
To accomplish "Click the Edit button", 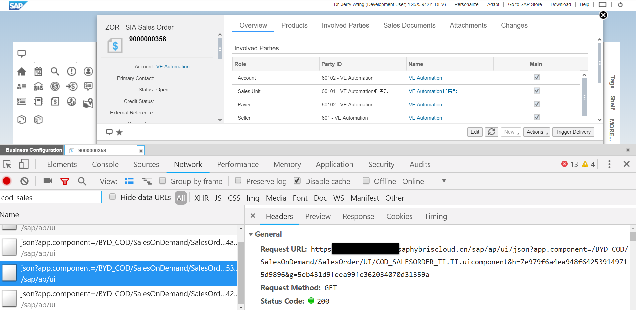I will tap(475, 132).
